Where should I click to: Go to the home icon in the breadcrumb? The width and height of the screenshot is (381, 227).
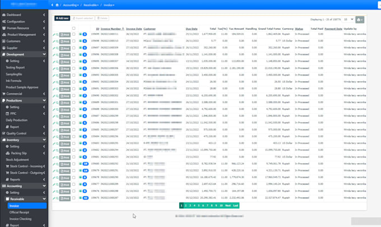pyautogui.click(x=57, y=5)
